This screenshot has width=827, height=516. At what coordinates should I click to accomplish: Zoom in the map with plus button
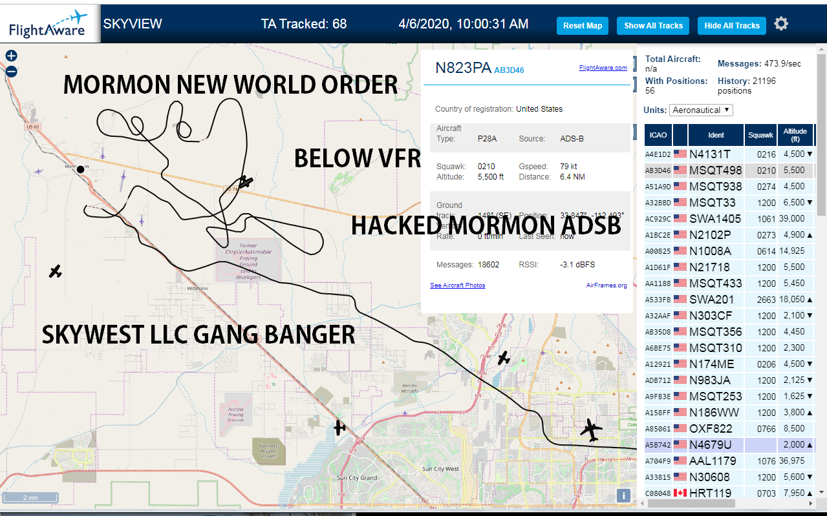pyautogui.click(x=11, y=56)
